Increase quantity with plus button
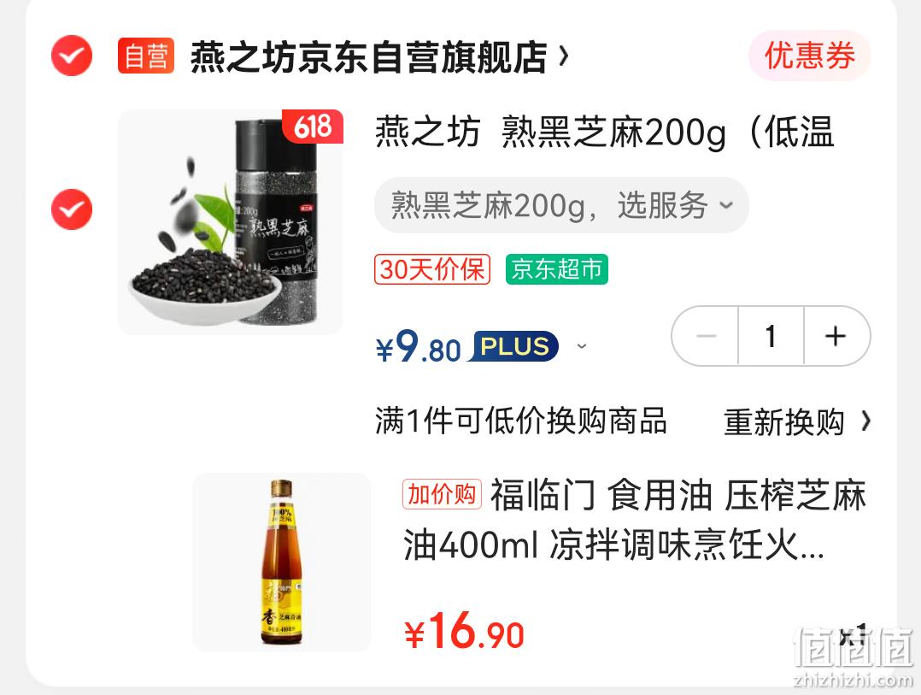Viewport: 921px width, 695px height. coord(836,336)
